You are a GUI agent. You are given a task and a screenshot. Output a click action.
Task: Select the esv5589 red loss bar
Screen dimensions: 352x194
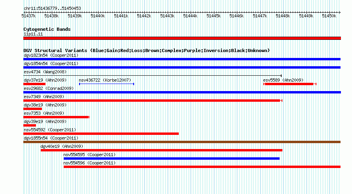(x=290, y=84)
